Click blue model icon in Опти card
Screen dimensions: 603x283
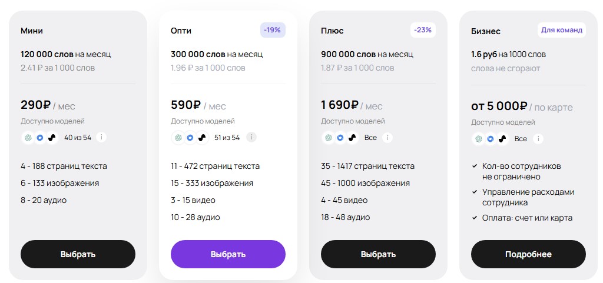pyautogui.click(x=190, y=138)
